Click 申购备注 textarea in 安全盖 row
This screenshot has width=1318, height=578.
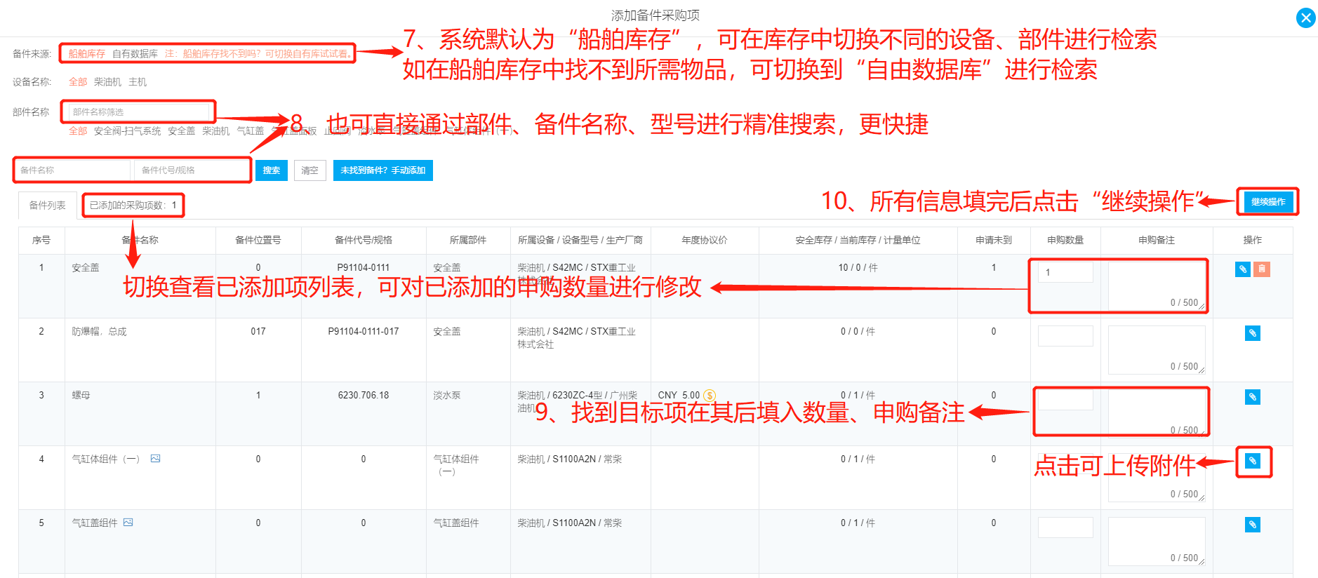[x=1157, y=286]
